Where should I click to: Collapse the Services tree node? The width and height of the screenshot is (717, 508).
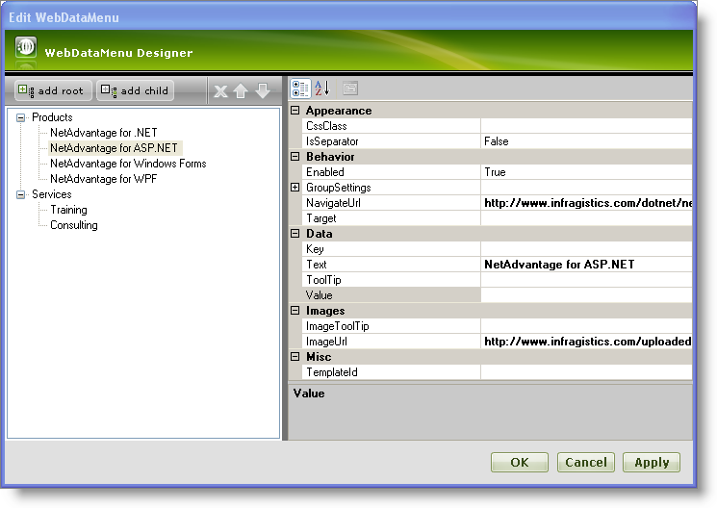click(20, 194)
